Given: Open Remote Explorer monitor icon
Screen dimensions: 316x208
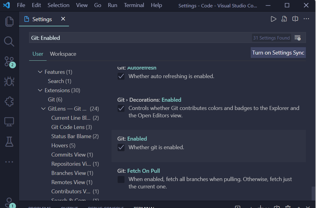Looking at the screenshot, I should click(x=9, y=122).
